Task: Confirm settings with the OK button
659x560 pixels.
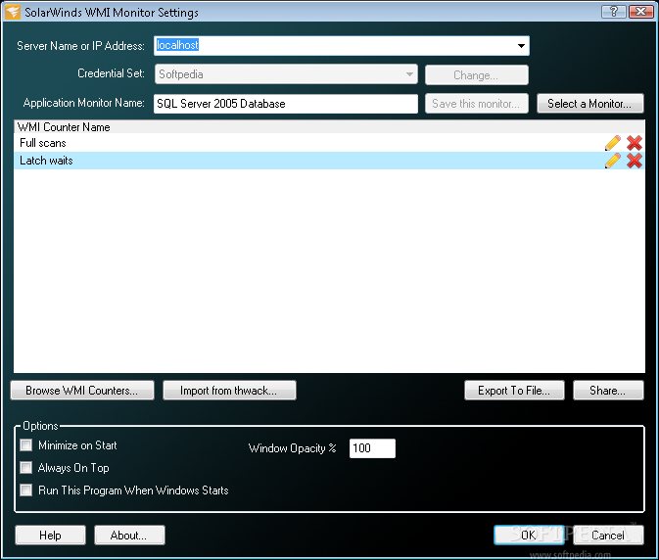Action: pos(529,536)
